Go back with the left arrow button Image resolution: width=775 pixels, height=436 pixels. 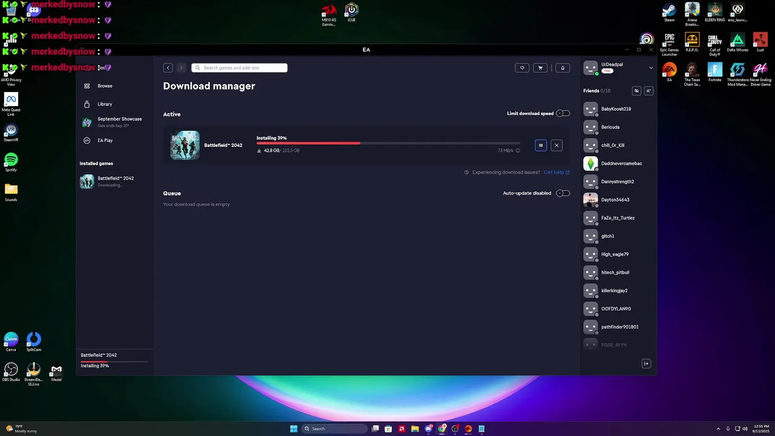pos(168,68)
